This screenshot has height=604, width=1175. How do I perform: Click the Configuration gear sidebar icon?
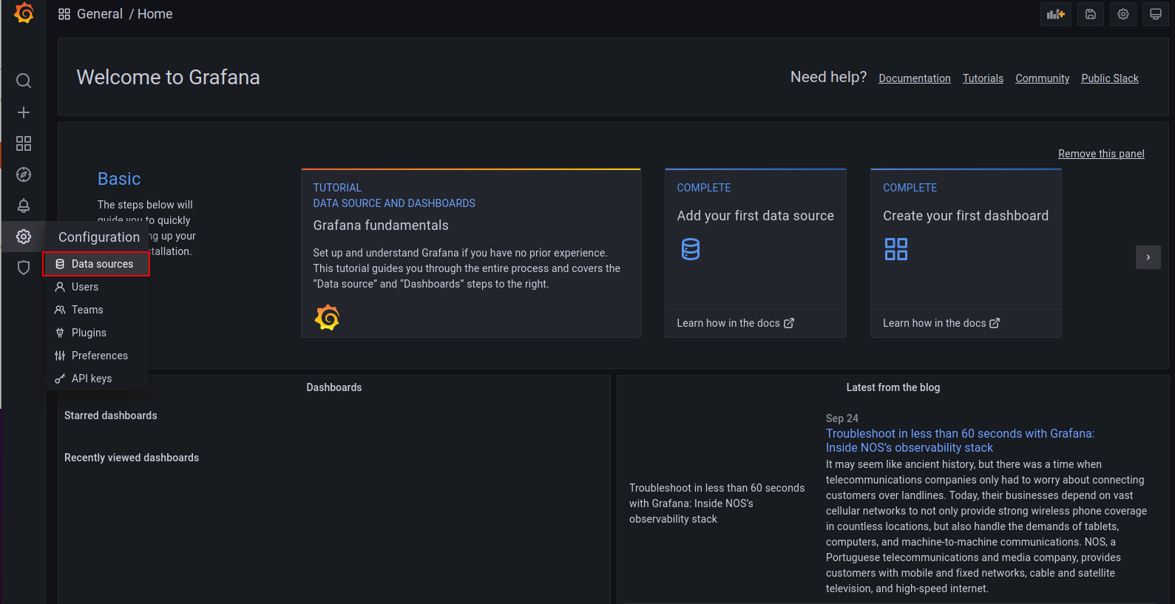[x=24, y=237]
